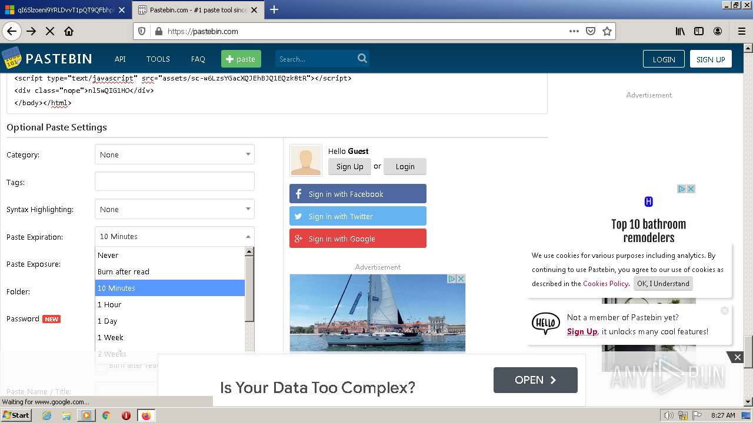The width and height of the screenshot is (753, 423).
Task: Click into the Tags input field
Action: [x=175, y=182]
